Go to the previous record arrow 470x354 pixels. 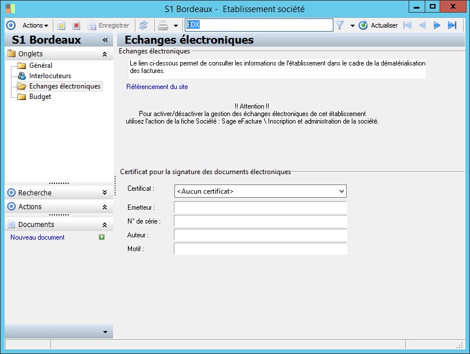[422, 25]
